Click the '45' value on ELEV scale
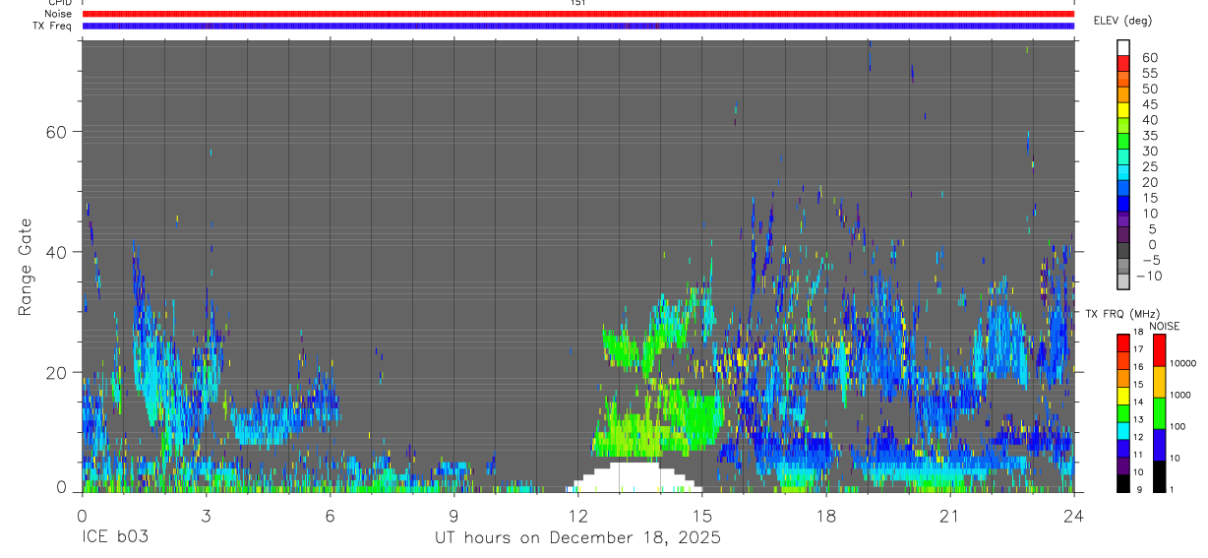The width and height of the screenshot is (1208, 558). [x=1149, y=104]
